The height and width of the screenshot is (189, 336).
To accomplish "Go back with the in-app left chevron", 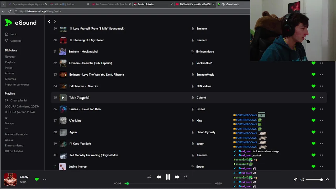I will [49, 21].
